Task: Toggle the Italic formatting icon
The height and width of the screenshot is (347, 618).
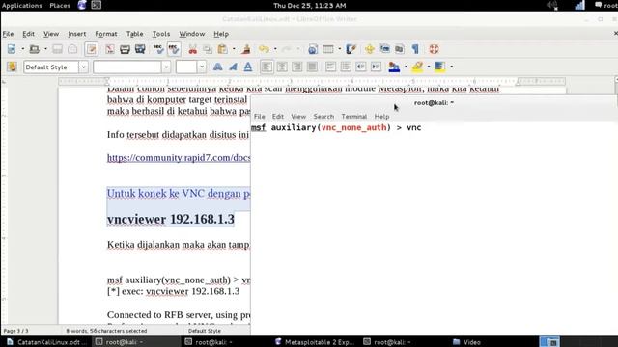Action: (x=233, y=67)
